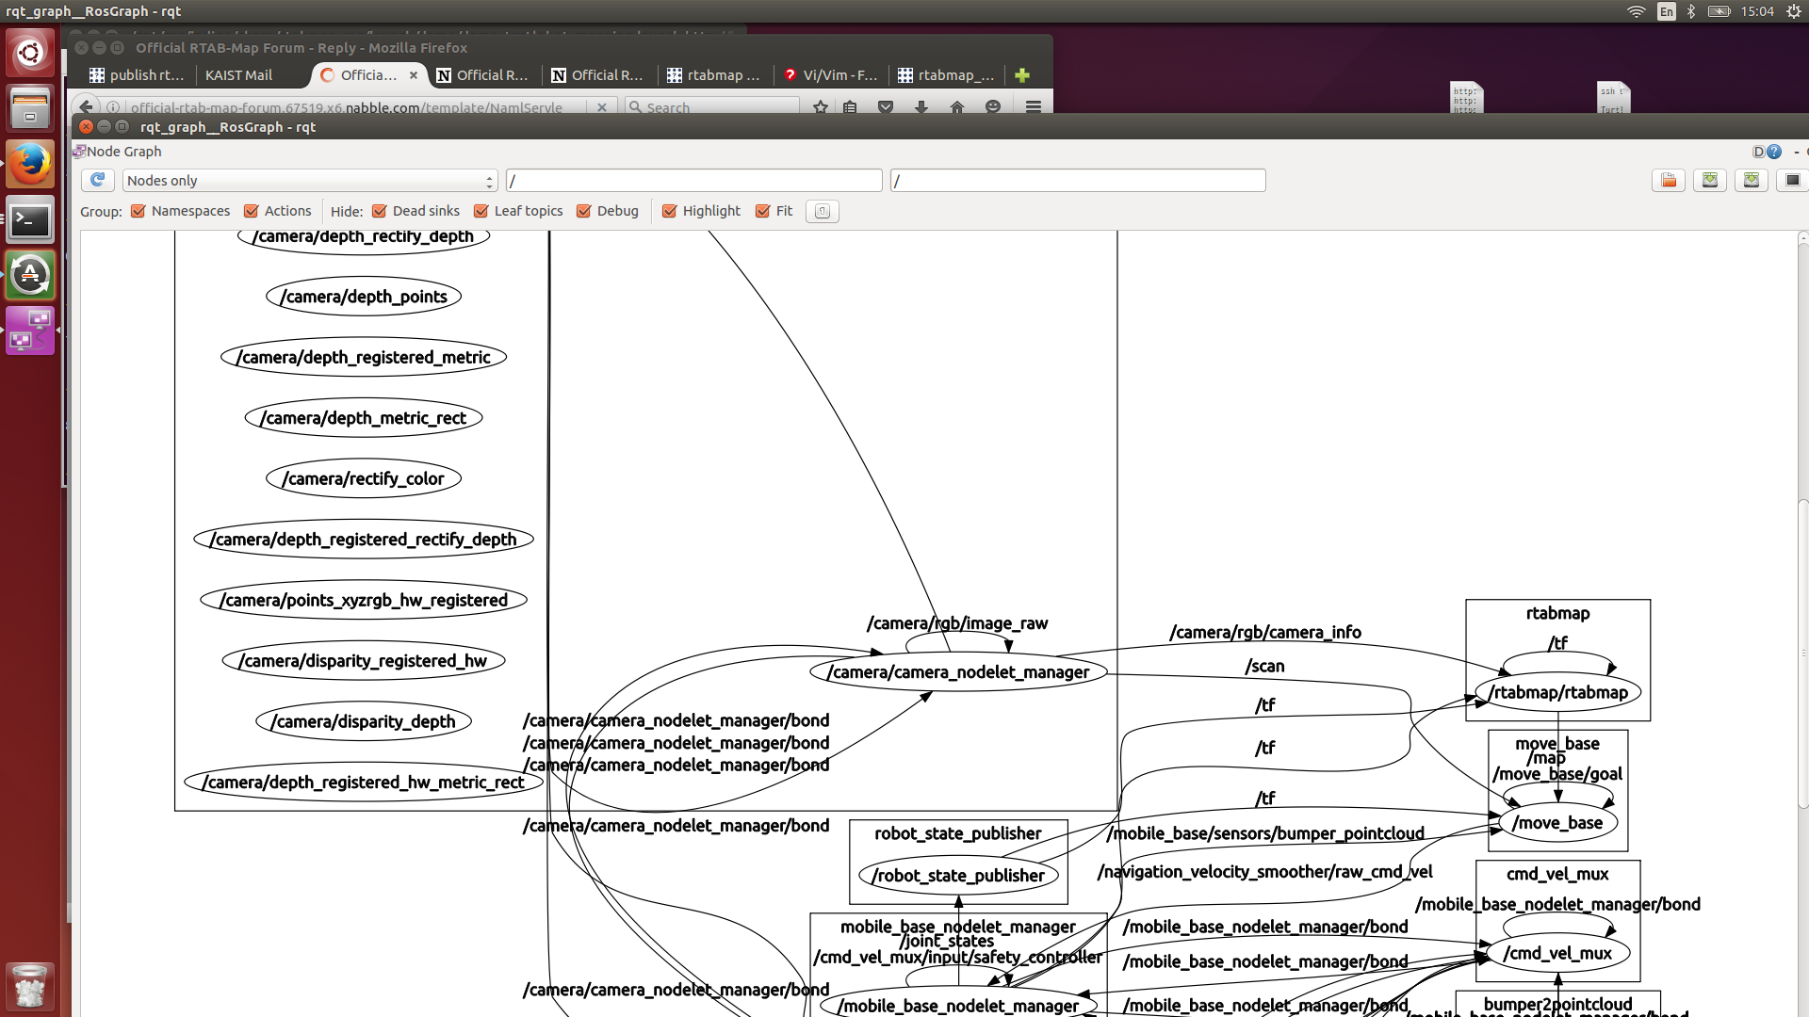Click the first namespace filter text field
The image size is (1809, 1017).
coord(693,180)
